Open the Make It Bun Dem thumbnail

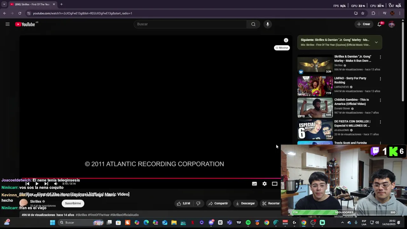[x=315, y=64]
